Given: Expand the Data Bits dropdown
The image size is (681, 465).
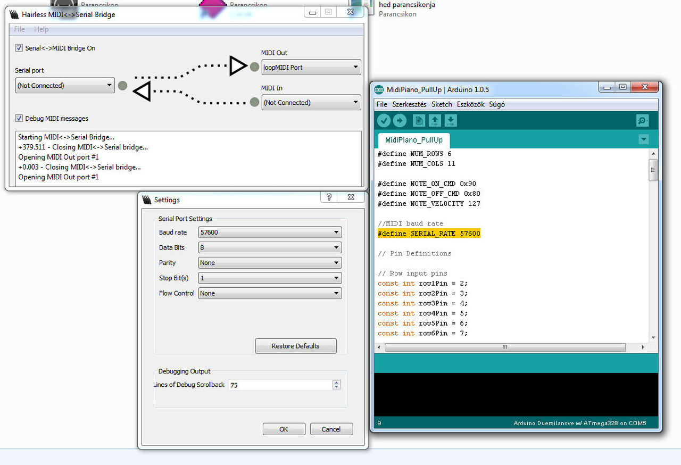Looking at the screenshot, I should [270, 247].
